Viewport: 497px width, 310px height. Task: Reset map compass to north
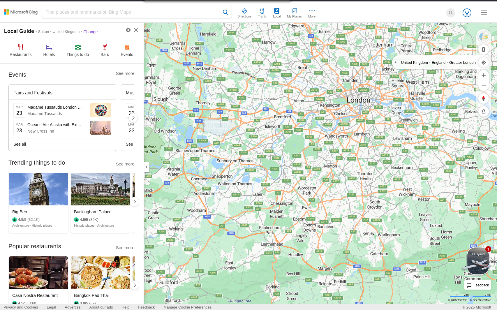[x=484, y=98]
